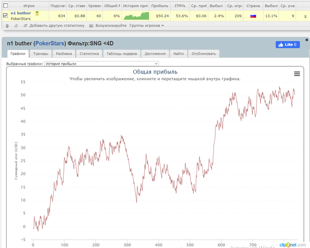
Task: Sort by the Уровень column header
Action: [95, 6]
